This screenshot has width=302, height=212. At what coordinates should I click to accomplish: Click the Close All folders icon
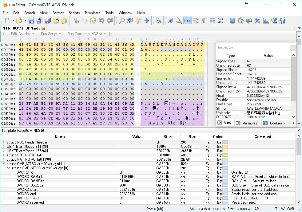[64, 21]
